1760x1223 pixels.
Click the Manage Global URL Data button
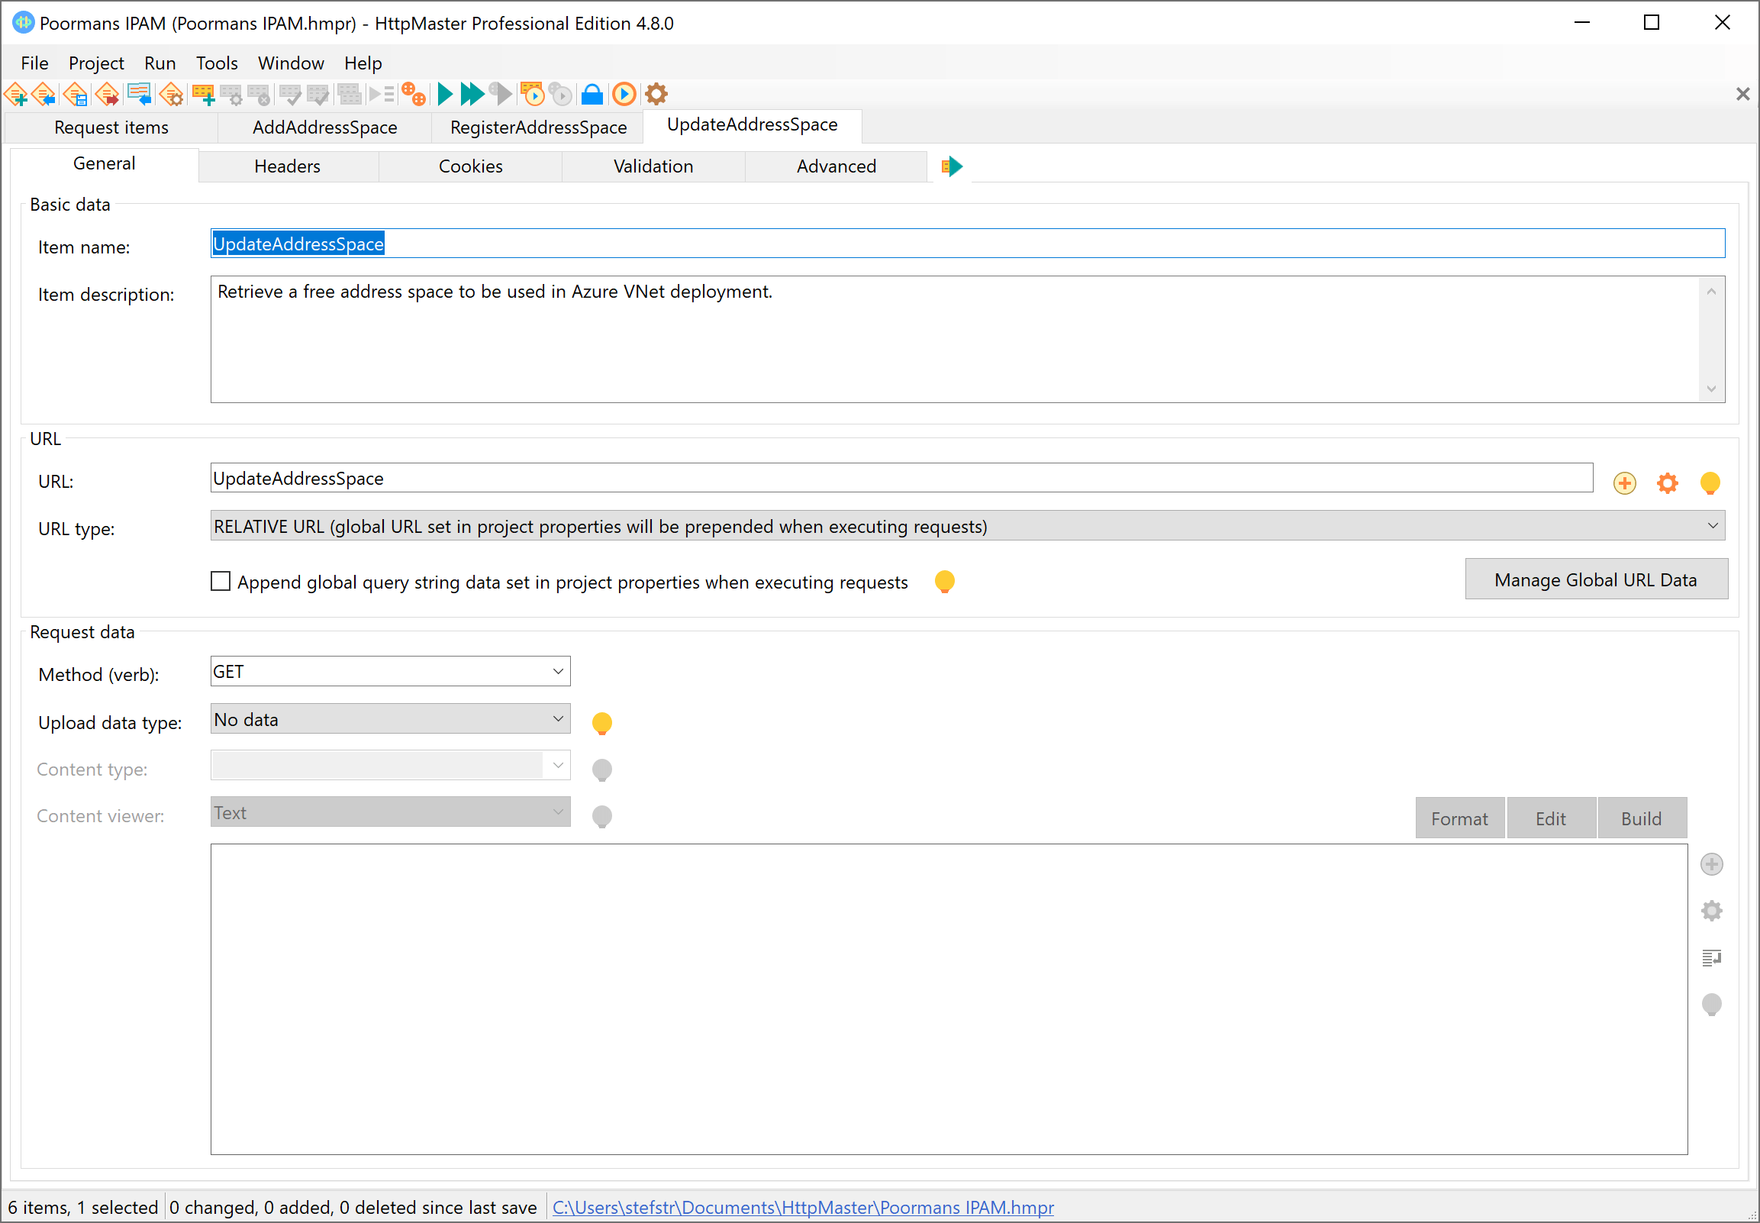pos(1595,580)
